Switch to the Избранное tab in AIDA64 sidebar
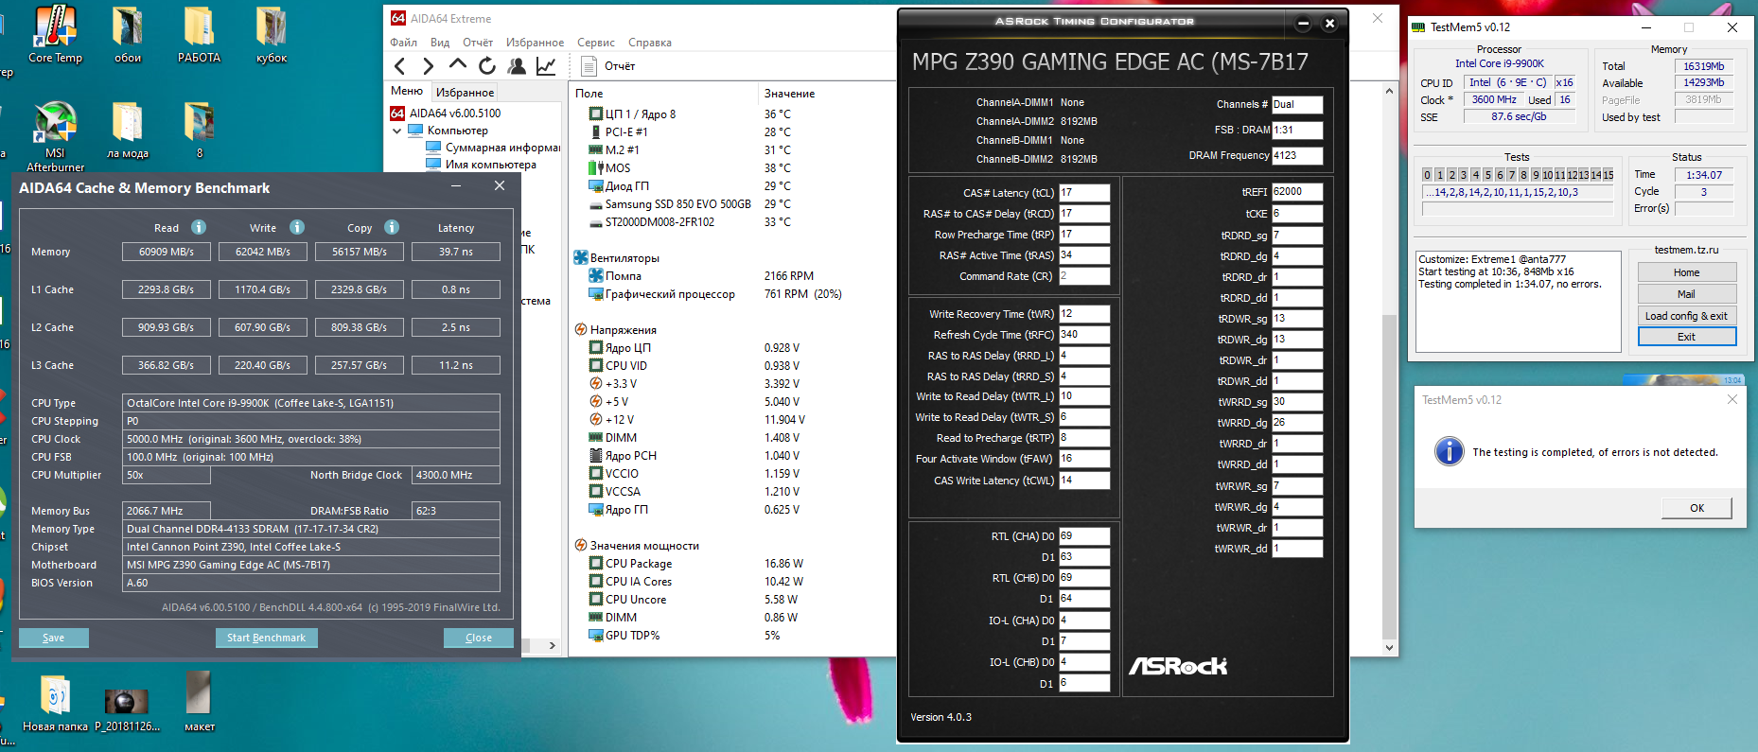This screenshot has width=1758, height=752. pos(465,92)
